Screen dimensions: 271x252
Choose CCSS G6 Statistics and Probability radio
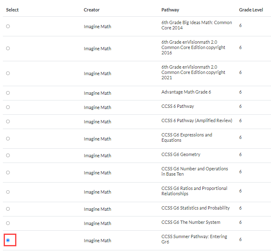tap(8, 209)
